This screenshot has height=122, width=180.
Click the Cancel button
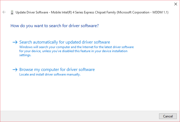[x=168, y=116]
